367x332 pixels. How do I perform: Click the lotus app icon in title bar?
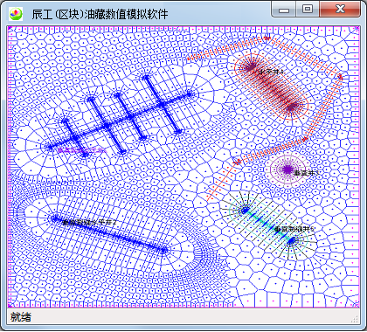[x=16, y=14]
